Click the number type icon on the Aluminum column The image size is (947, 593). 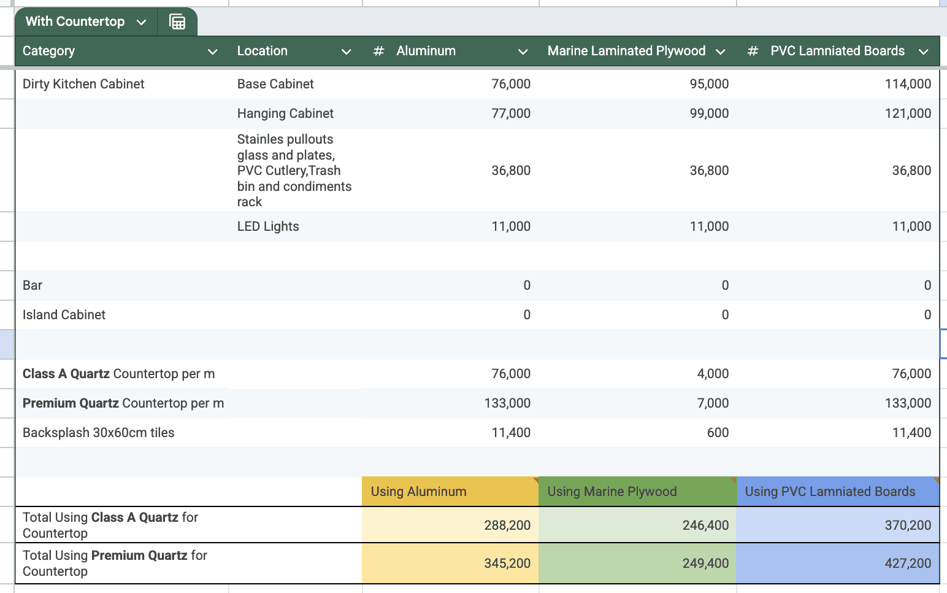[x=378, y=51]
